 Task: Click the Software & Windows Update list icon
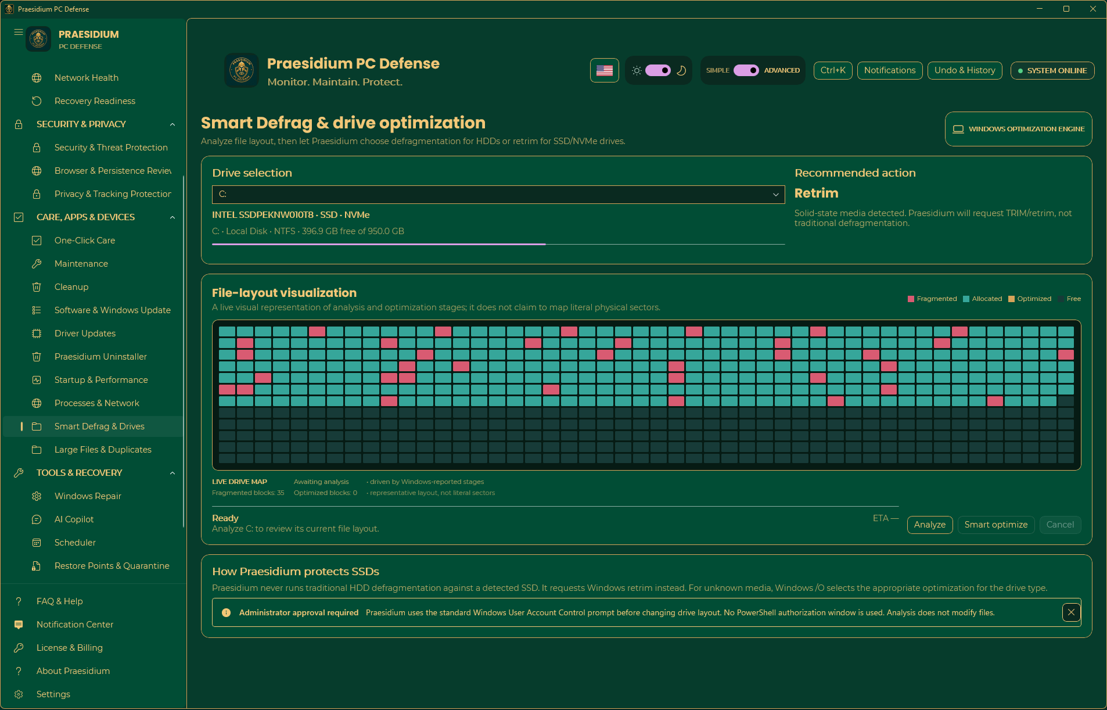(37, 310)
